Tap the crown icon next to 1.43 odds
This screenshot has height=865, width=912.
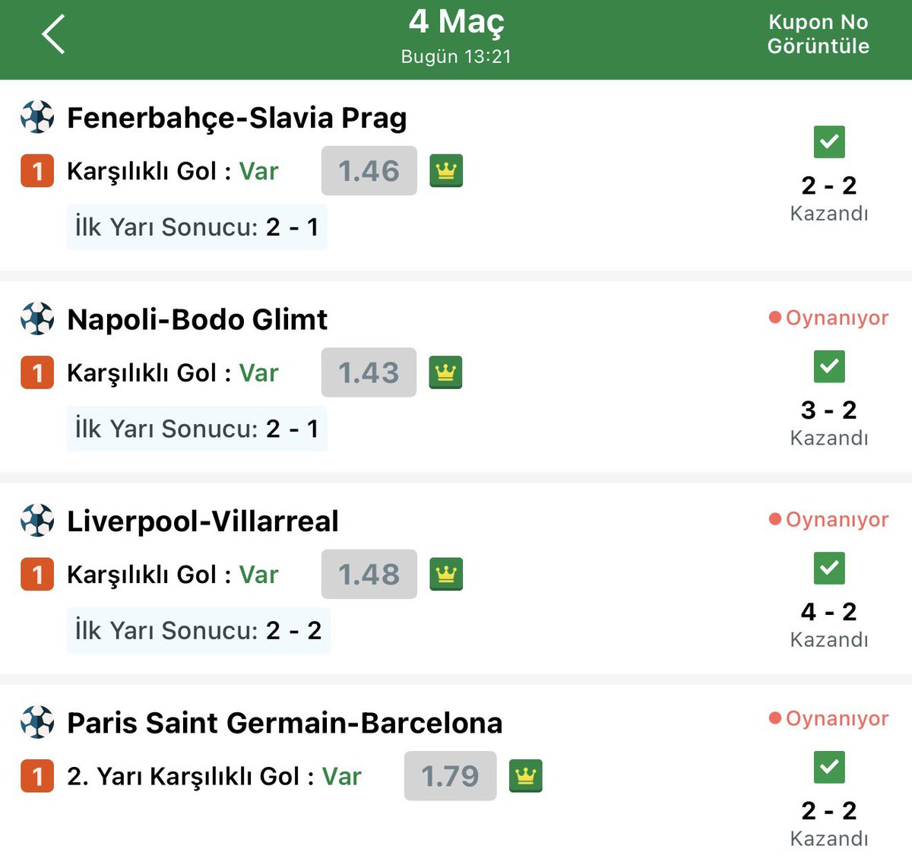coord(446,372)
